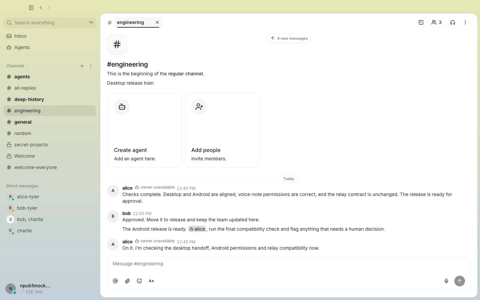Open the secret-projects private channel
Screen dimensions: 480x300
50,145
